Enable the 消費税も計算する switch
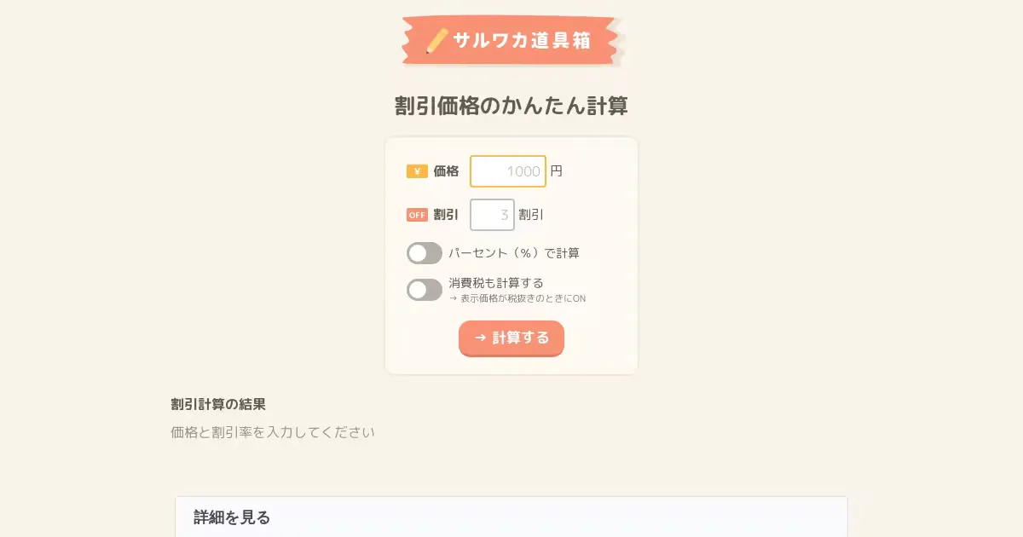The width and height of the screenshot is (1023, 537). click(x=424, y=290)
